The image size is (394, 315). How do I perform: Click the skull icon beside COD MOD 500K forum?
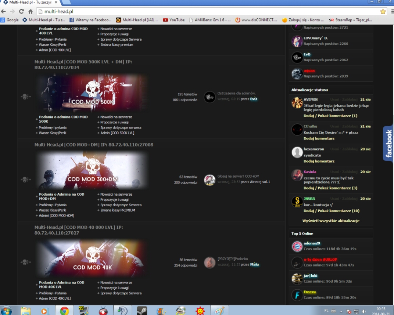click(x=25, y=97)
